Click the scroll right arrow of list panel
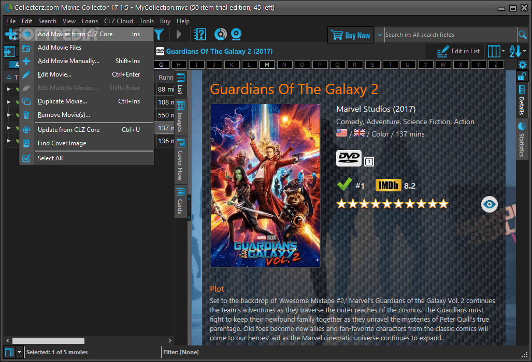 click(x=169, y=341)
